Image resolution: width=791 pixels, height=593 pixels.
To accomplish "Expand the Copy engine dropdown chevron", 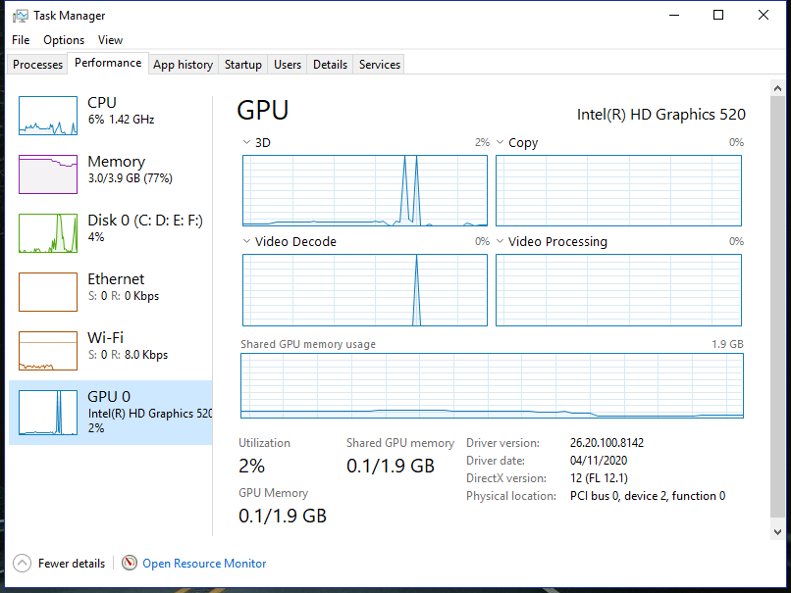I will (x=500, y=142).
